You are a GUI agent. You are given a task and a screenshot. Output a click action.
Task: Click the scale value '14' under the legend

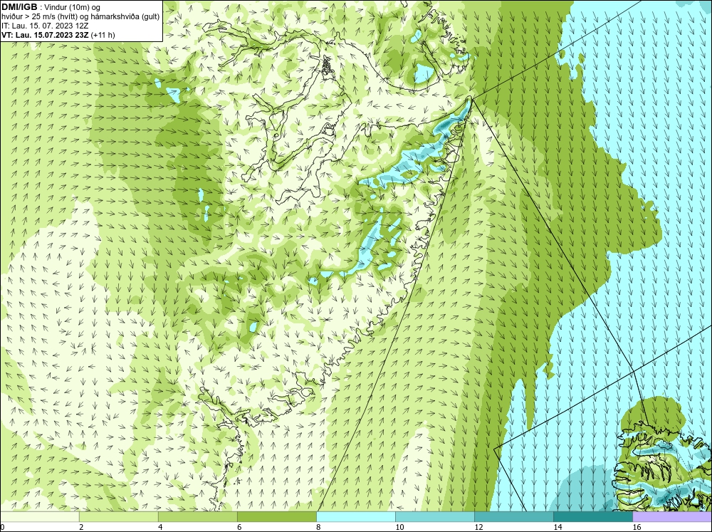[x=557, y=527]
